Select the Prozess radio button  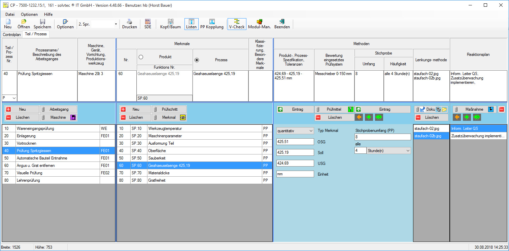197,60
